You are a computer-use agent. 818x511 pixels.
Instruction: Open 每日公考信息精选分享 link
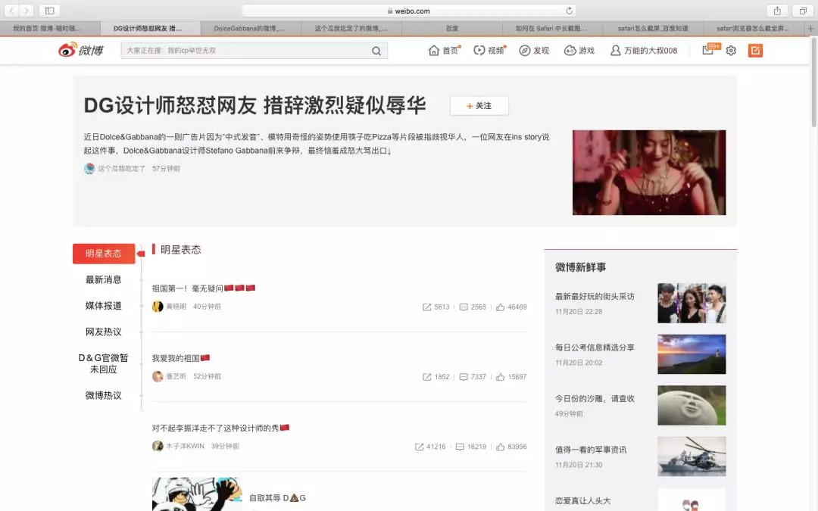click(595, 347)
